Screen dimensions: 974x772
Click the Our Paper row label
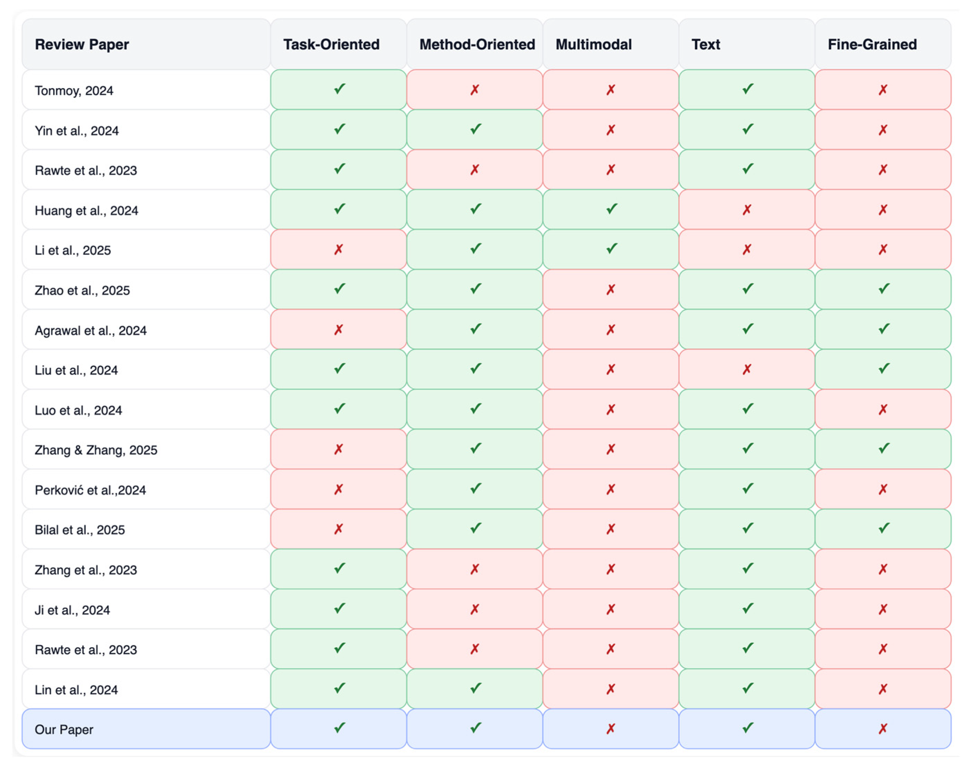click(64, 730)
